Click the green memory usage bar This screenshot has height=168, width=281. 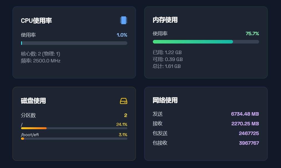(193, 41)
